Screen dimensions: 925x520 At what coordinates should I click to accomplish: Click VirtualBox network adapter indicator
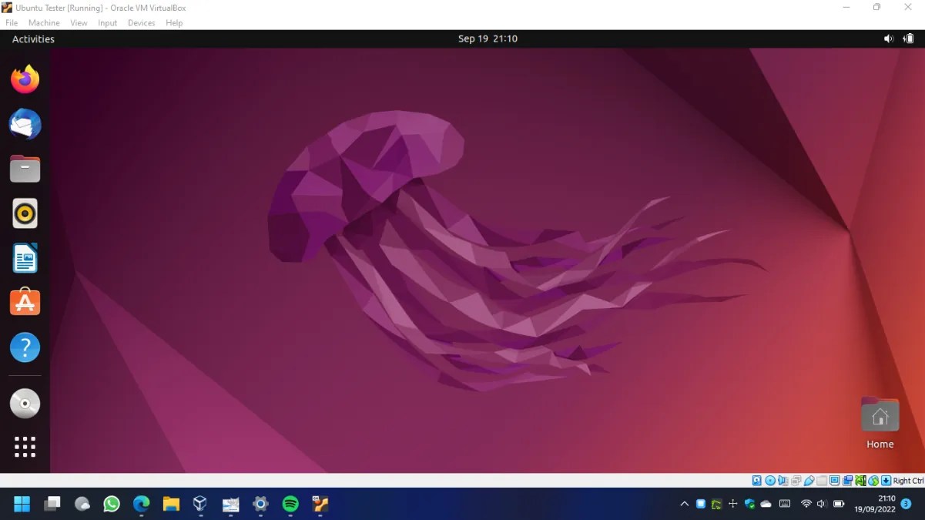pyautogui.click(x=796, y=481)
